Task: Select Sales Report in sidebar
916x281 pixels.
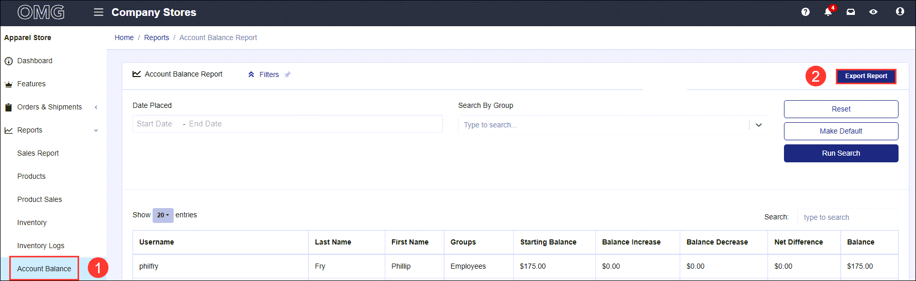Action: click(x=38, y=153)
